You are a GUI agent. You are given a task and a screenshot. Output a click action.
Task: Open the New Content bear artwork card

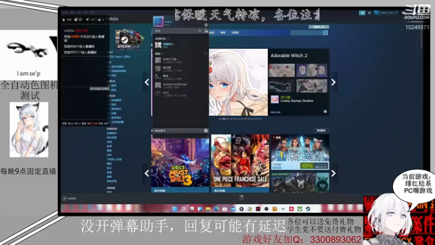[300, 182]
